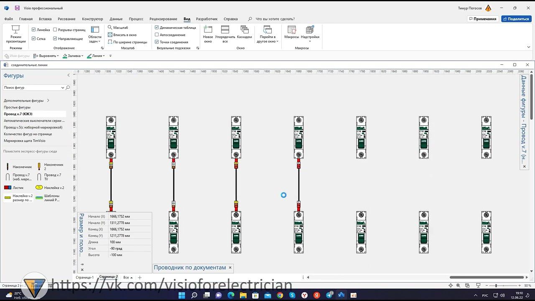Screen dimensions: 535x301
Task: Pick the 'Провод v.7 TV' shape
Action: 50,177
